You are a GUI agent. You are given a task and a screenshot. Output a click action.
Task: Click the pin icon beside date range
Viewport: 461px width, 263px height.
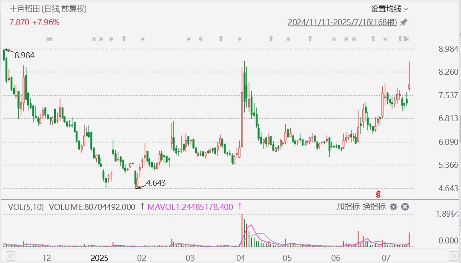pyautogui.click(x=404, y=22)
